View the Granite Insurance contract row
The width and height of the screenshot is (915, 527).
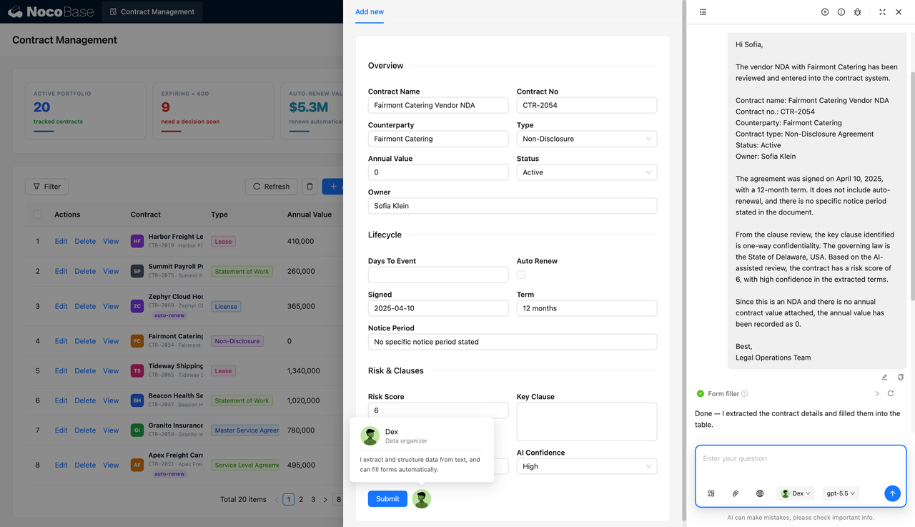[x=111, y=430]
